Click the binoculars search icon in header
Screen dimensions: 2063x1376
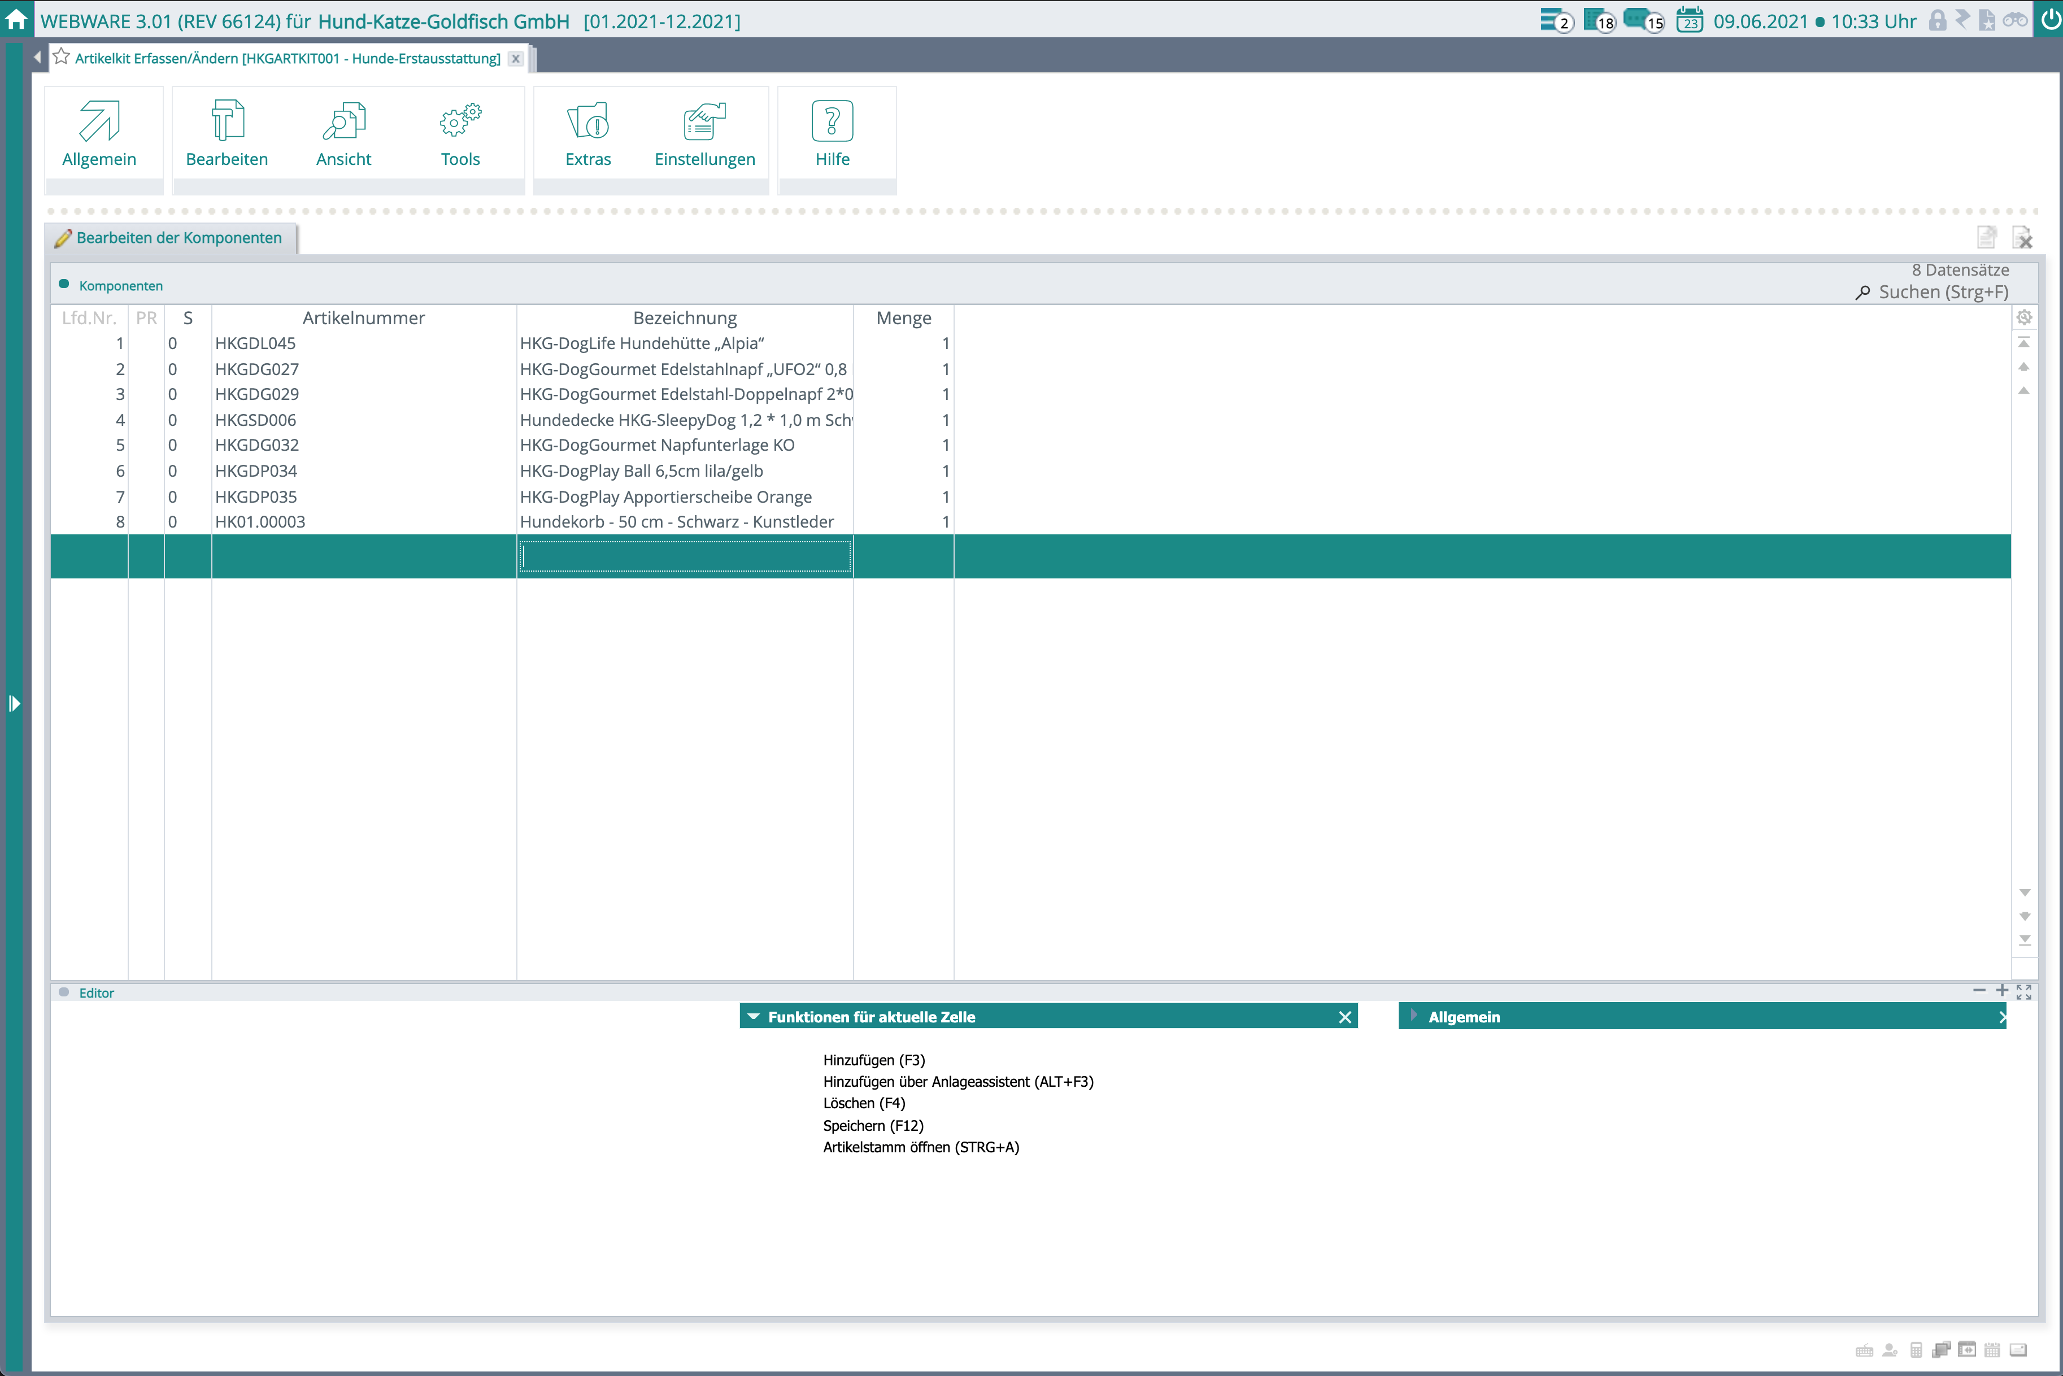point(2015,20)
